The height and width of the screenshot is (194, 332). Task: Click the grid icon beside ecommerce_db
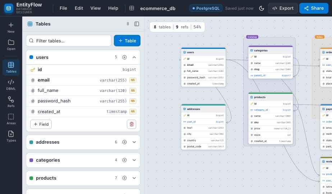click(132, 8)
